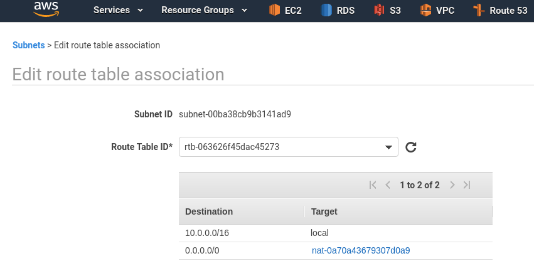The width and height of the screenshot is (534, 278).
Task: Open the S3 service shortcut icon
Action: pos(378,10)
